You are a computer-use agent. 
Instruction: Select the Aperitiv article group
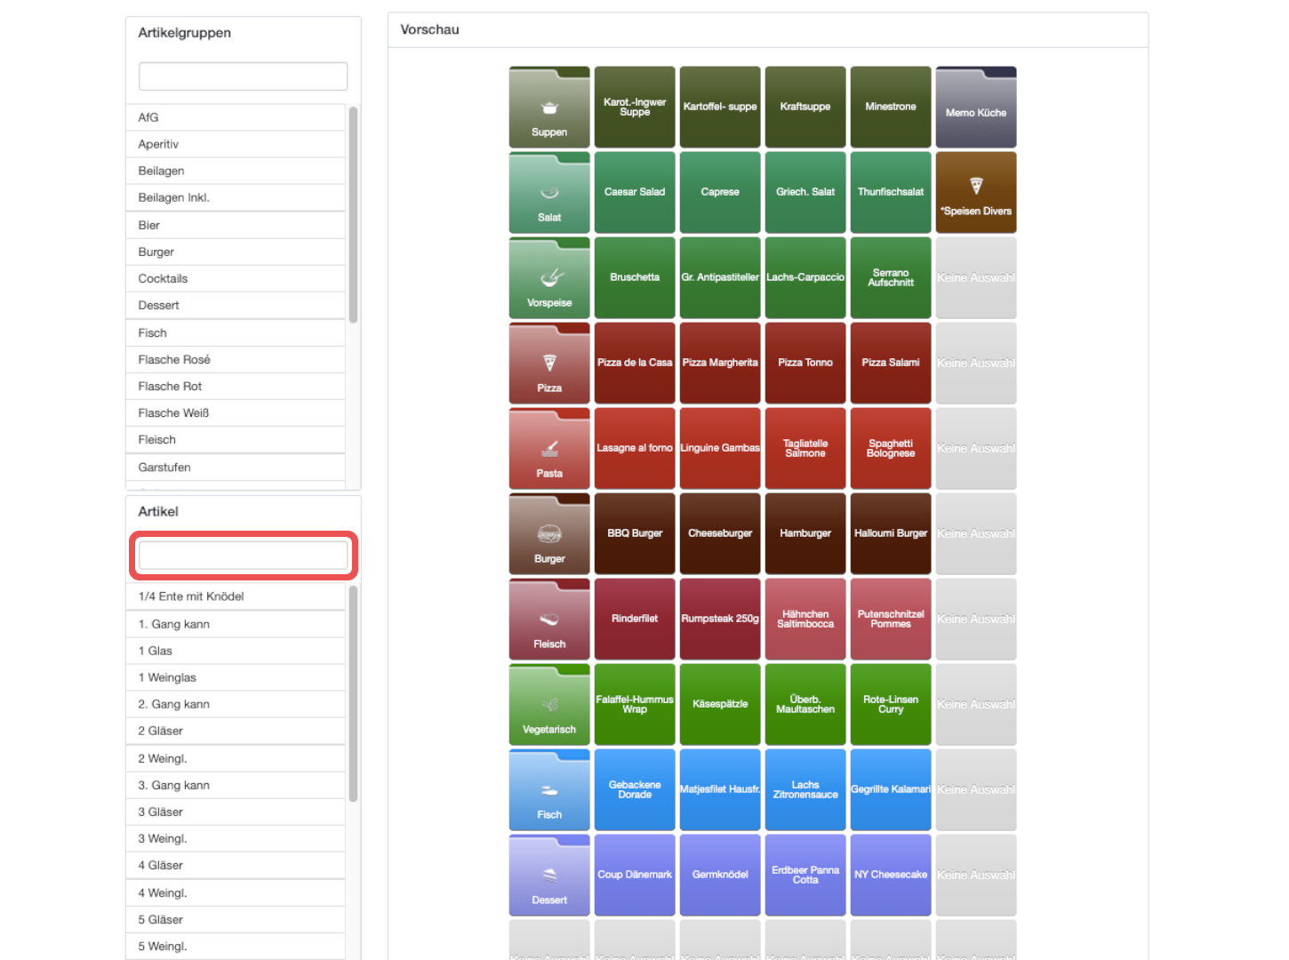236,144
